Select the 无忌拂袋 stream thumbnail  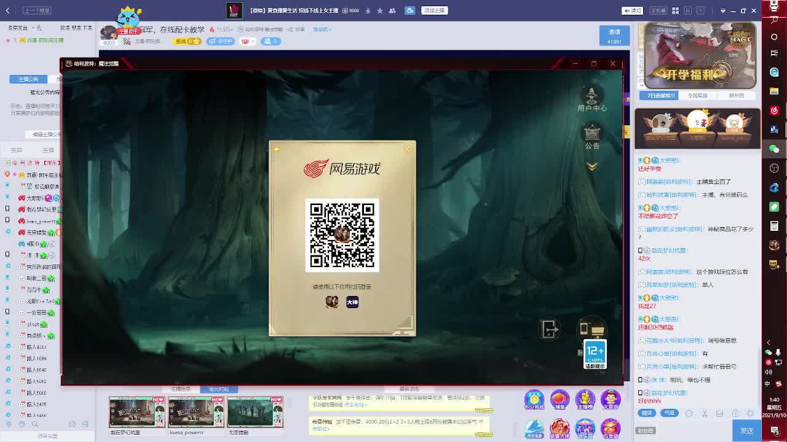point(255,412)
